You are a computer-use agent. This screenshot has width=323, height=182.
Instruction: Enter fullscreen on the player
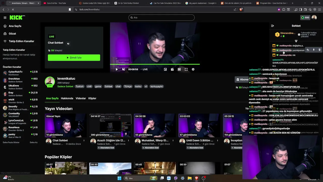(186, 69)
